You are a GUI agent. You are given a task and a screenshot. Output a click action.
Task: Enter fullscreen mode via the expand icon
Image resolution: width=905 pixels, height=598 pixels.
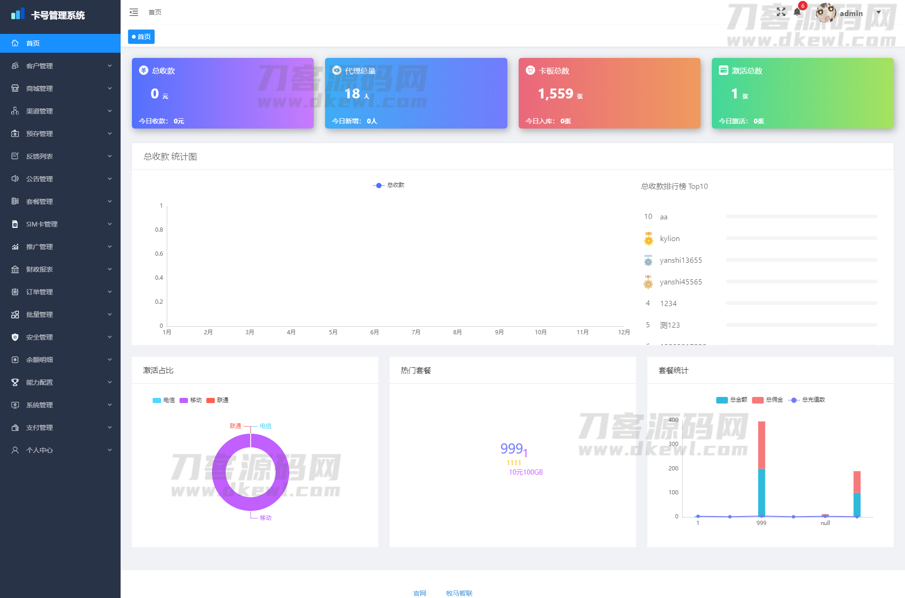(x=781, y=12)
